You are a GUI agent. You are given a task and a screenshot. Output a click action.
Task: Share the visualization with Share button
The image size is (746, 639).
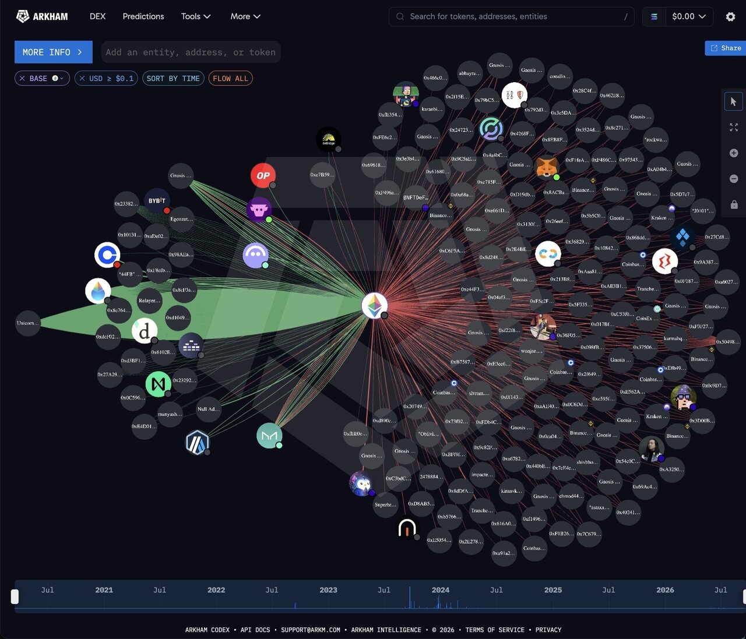[x=725, y=48]
